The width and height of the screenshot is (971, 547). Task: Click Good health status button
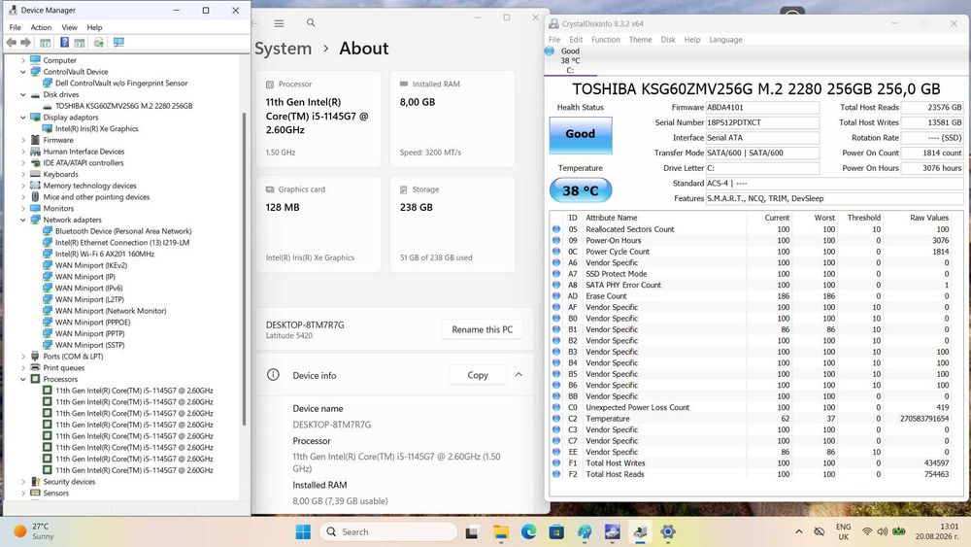click(x=581, y=134)
